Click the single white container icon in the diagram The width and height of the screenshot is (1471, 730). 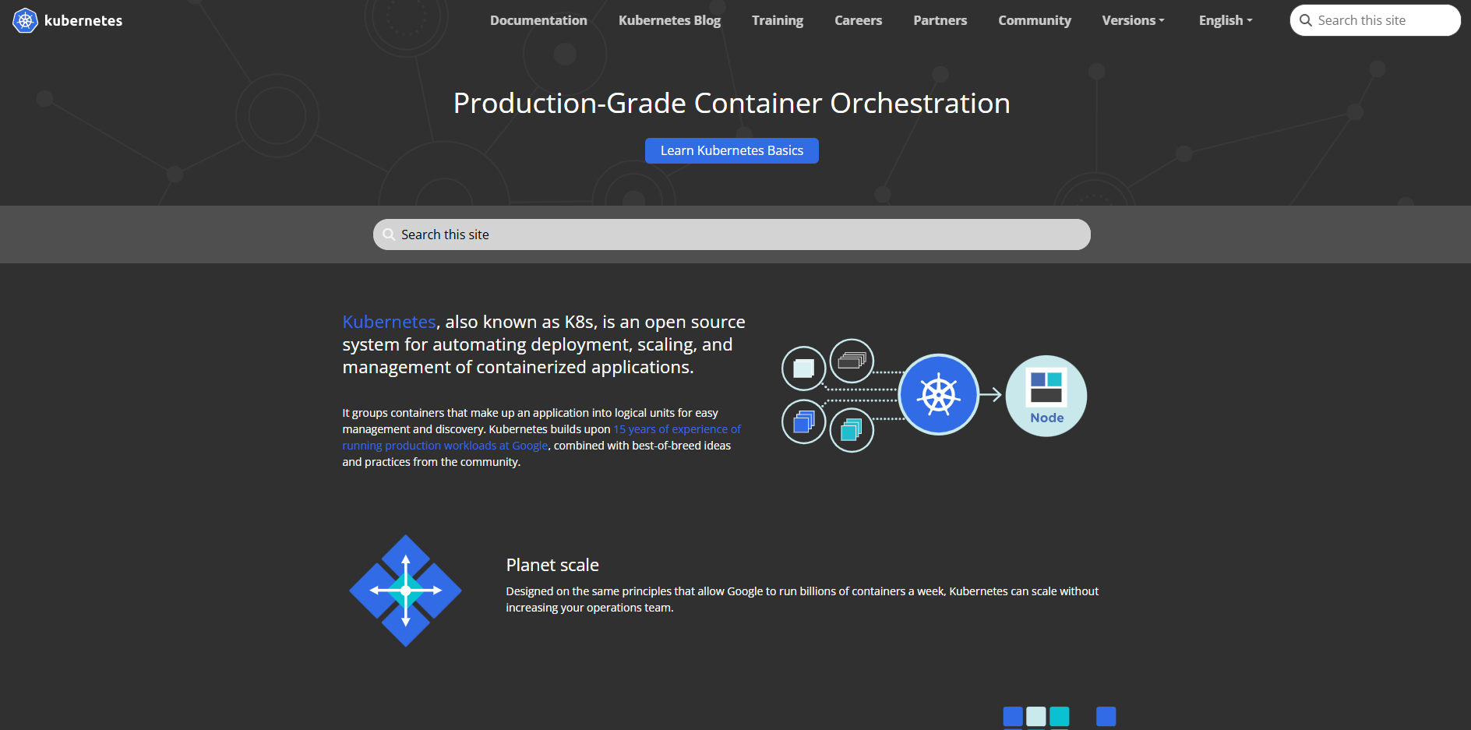(803, 368)
